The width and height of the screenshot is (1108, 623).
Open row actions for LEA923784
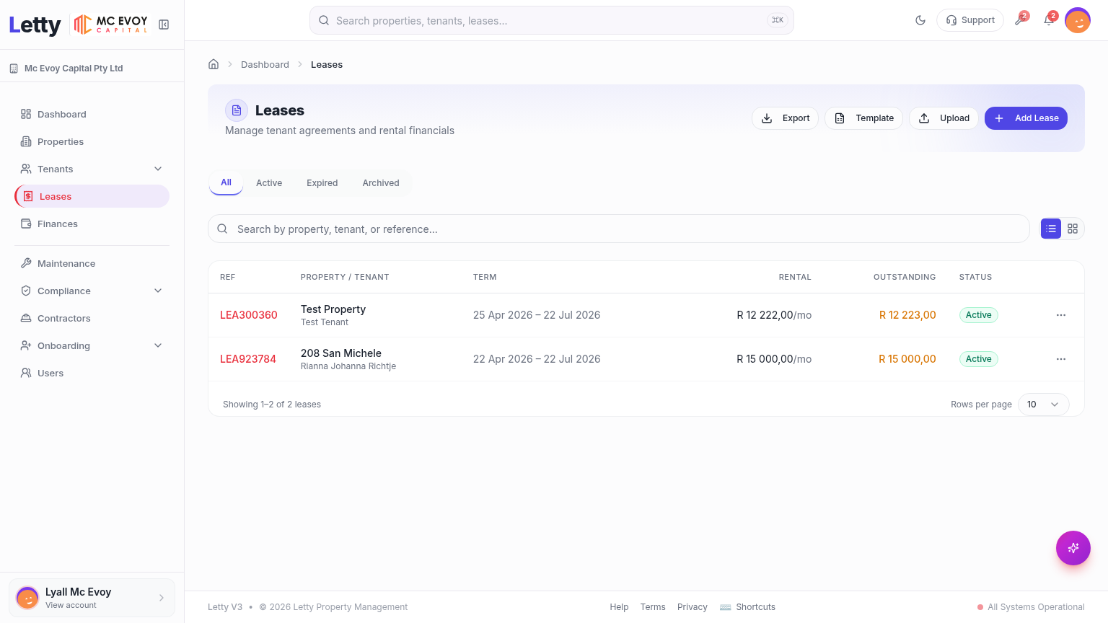click(1061, 359)
